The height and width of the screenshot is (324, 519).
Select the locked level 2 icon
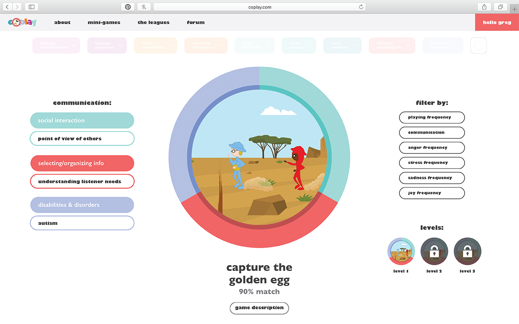[x=434, y=251]
